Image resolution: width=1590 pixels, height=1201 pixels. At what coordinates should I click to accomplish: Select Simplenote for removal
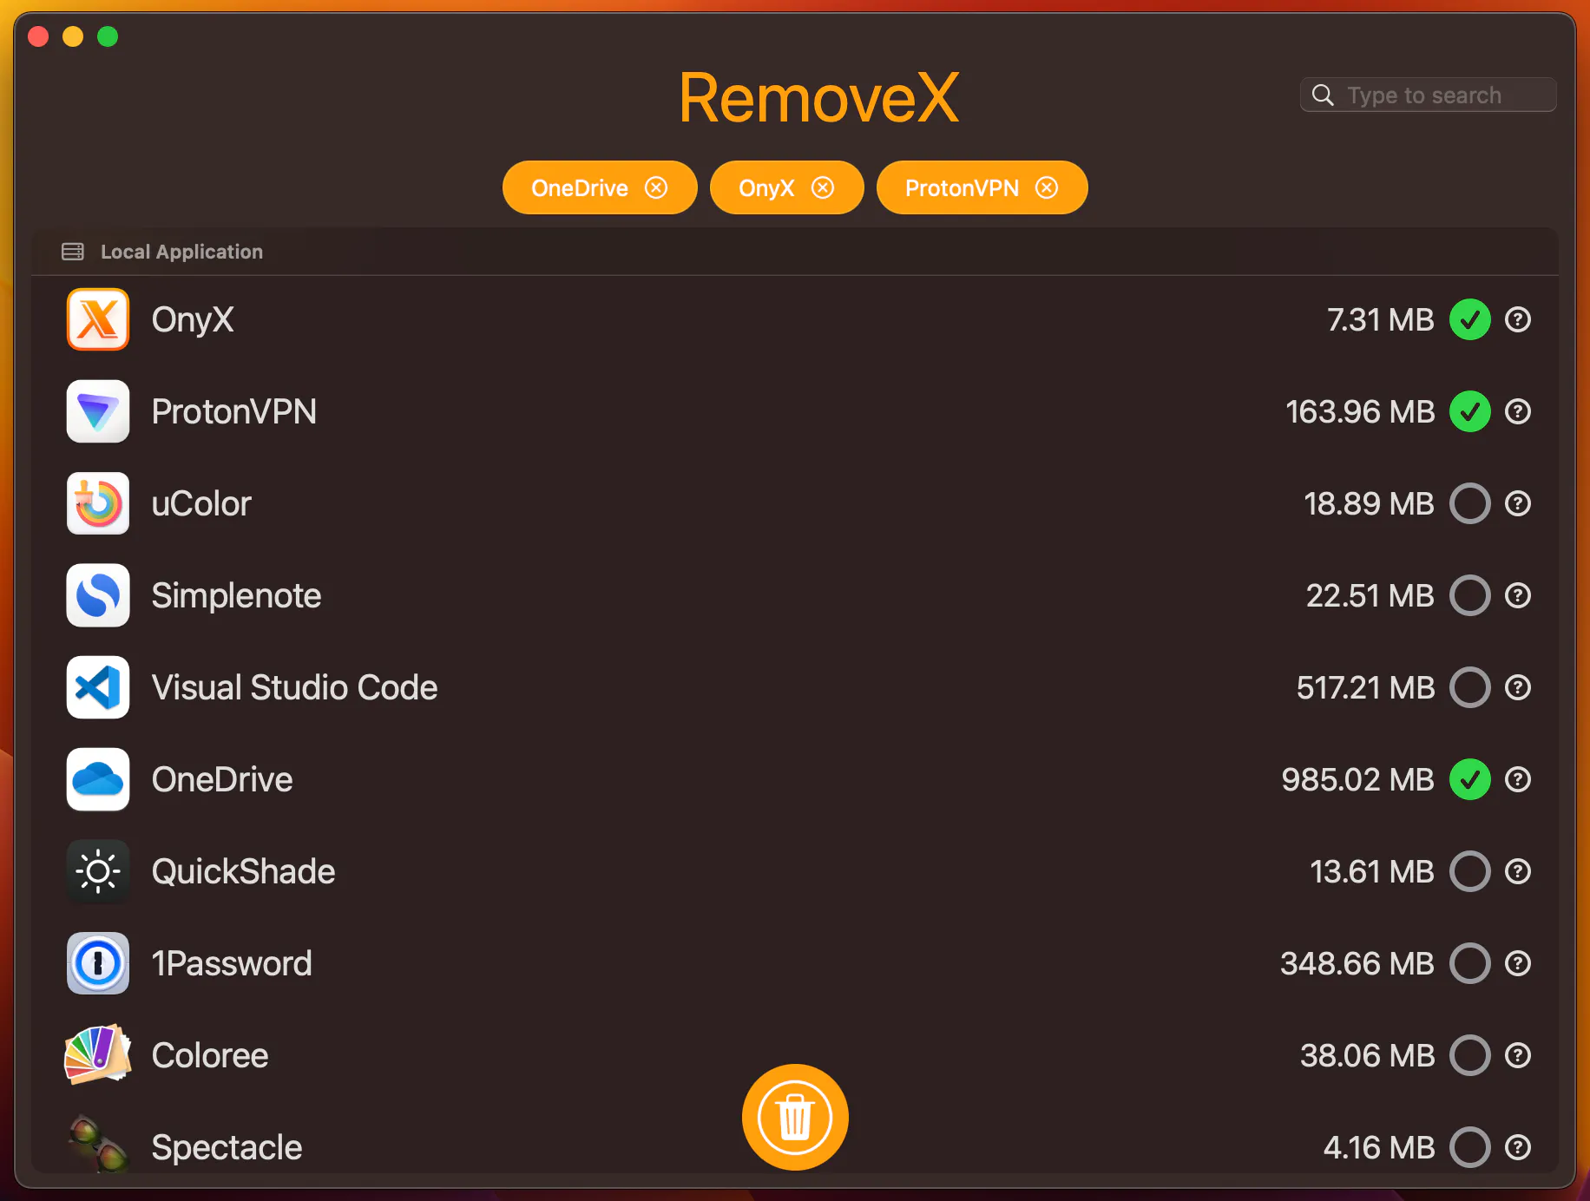(x=1470, y=595)
